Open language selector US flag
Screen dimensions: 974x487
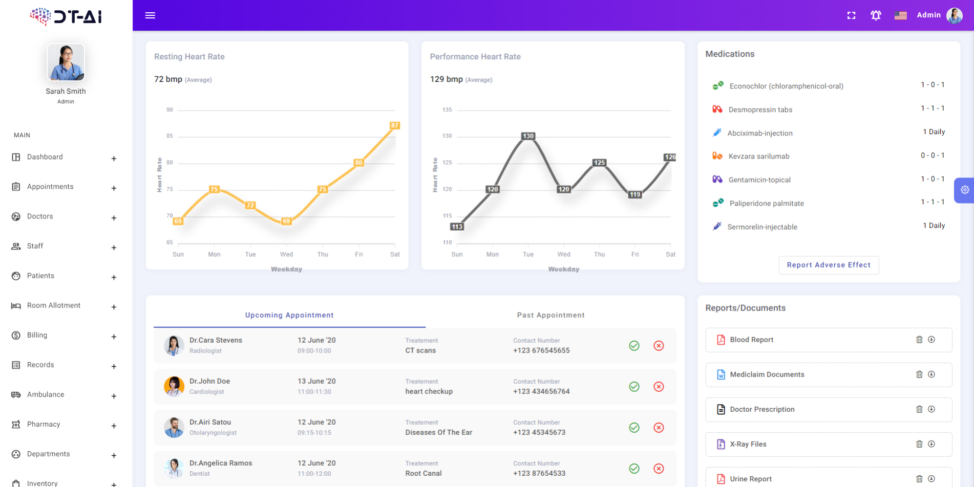click(901, 15)
